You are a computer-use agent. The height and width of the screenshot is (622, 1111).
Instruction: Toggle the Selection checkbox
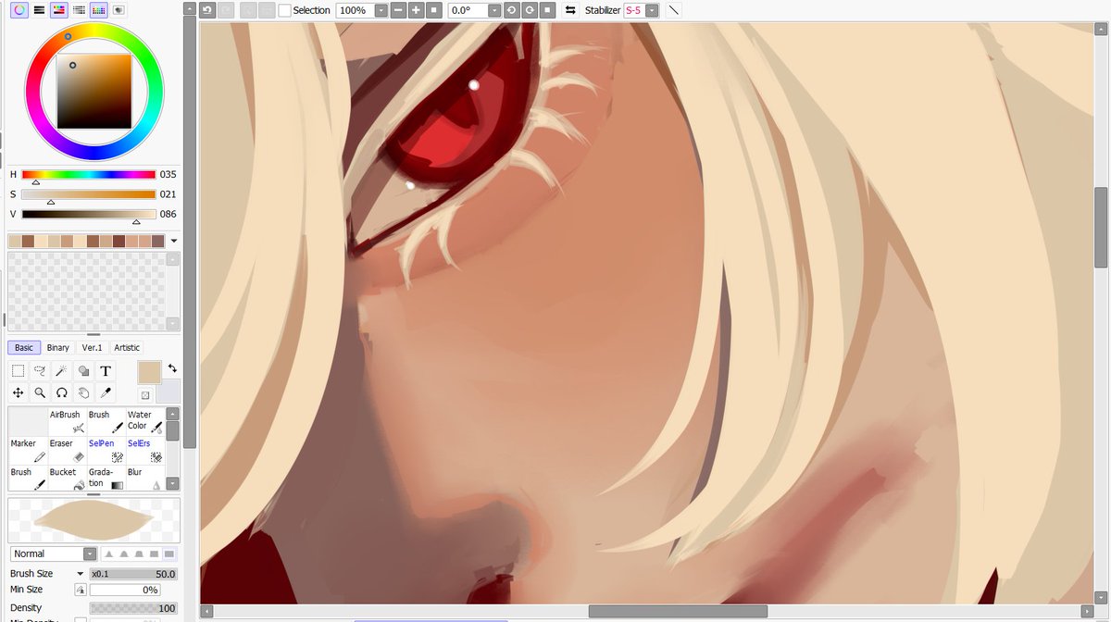point(285,10)
